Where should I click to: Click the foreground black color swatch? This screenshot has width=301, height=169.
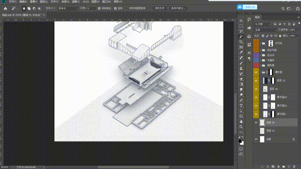pos(240,141)
